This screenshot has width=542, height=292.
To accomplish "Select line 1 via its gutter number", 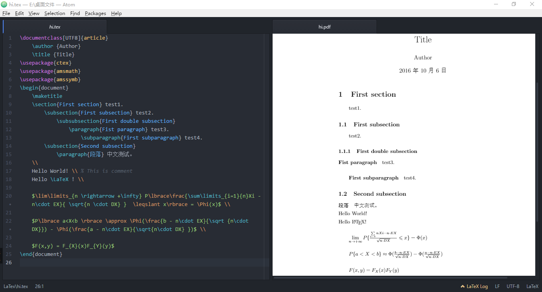I will coord(10,38).
